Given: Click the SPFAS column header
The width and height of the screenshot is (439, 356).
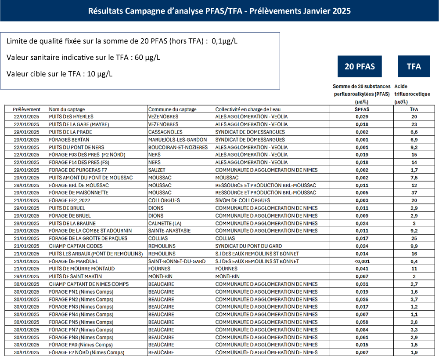Looking at the screenshot, I should (x=362, y=109).
